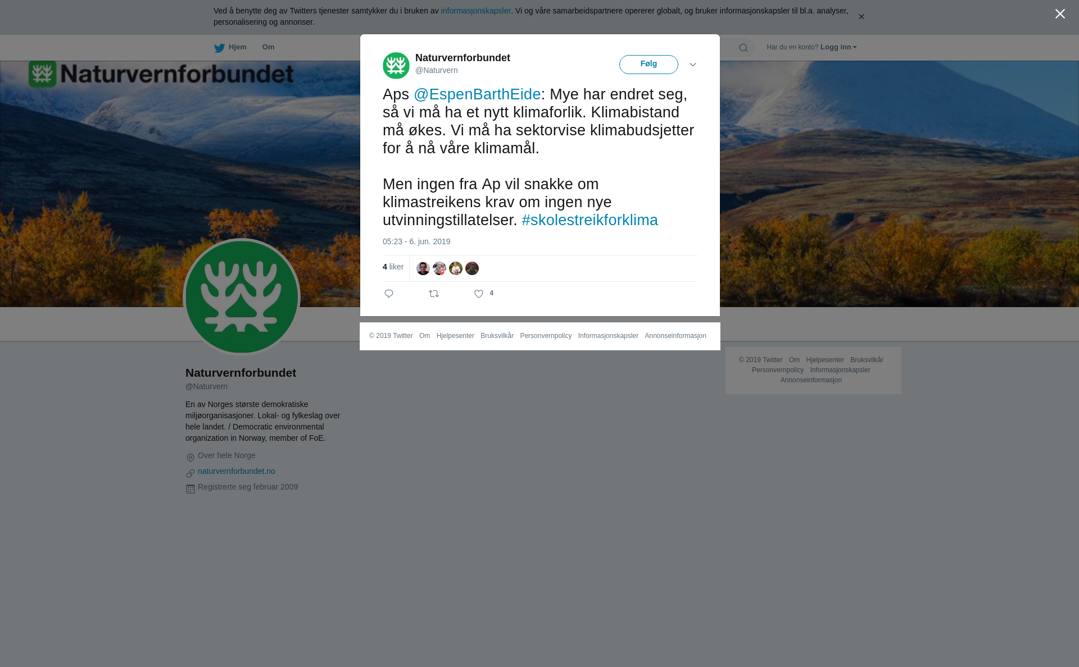Click the 4 liker count
The height and width of the screenshot is (667, 1079).
(x=393, y=267)
